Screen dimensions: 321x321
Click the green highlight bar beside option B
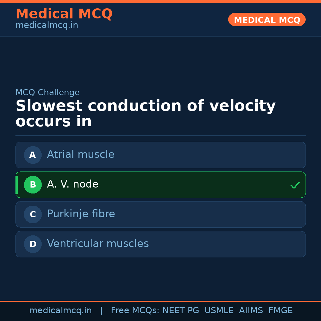click(x=17, y=185)
